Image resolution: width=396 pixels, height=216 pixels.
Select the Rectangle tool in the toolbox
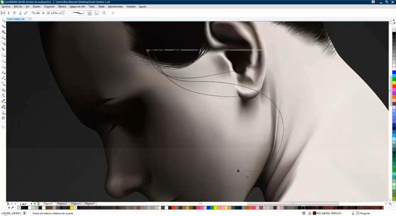3,55
